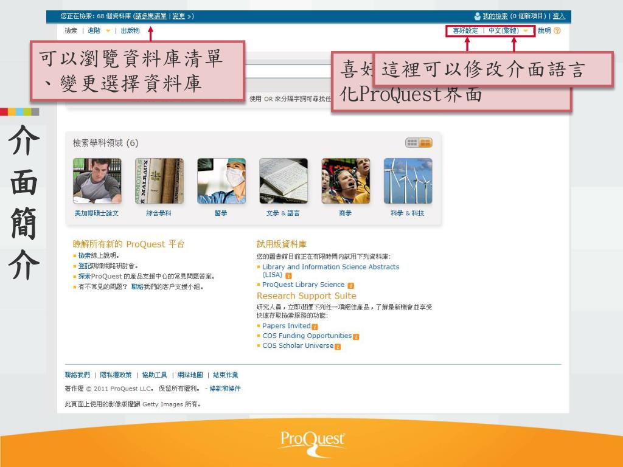Open Library and Information Science Abstracts (LISA)
This screenshot has width=623, height=467.
tap(330, 271)
